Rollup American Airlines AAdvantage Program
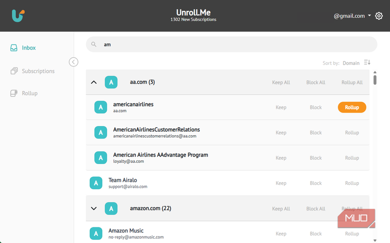Image resolution: width=390 pixels, height=243 pixels. pos(352,158)
